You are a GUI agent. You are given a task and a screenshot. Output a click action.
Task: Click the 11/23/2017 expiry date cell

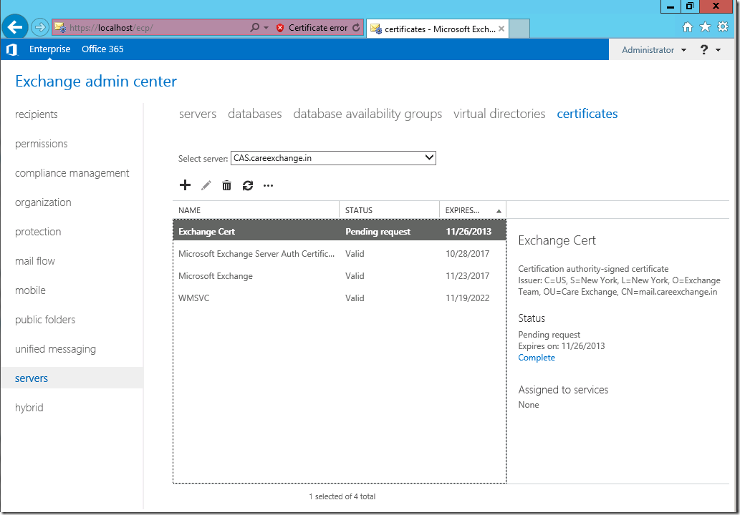(x=467, y=275)
